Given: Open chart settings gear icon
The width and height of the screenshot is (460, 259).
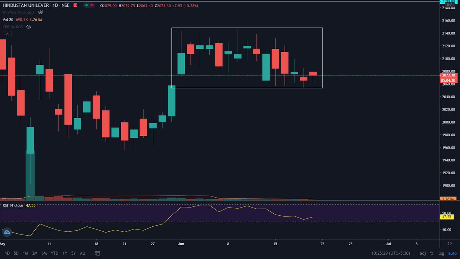Looking at the screenshot, I should pos(450,243).
